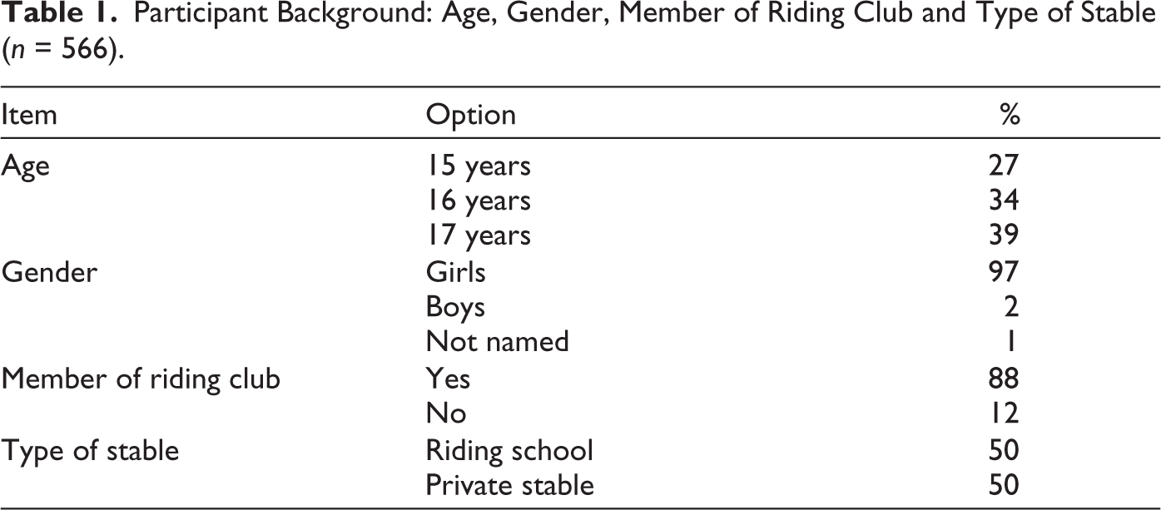Select the 15 years option cell
This screenshot has width=1161, height=510.
(x=478, y=166)
